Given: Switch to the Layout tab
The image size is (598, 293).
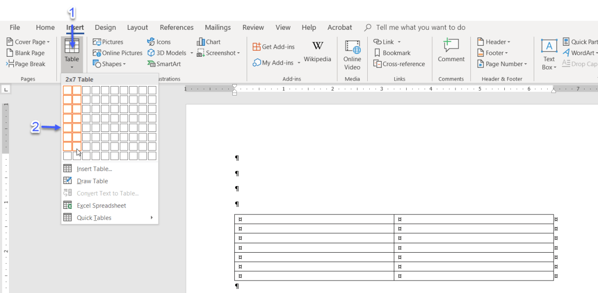Looking at the screenshot, I should pyautogui.click(x=138, y=27).
